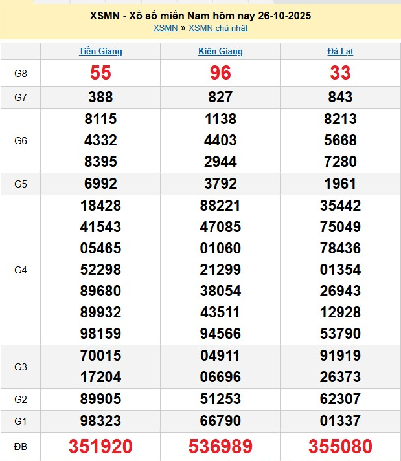Select the G7 row label

[x=21, y=97]
